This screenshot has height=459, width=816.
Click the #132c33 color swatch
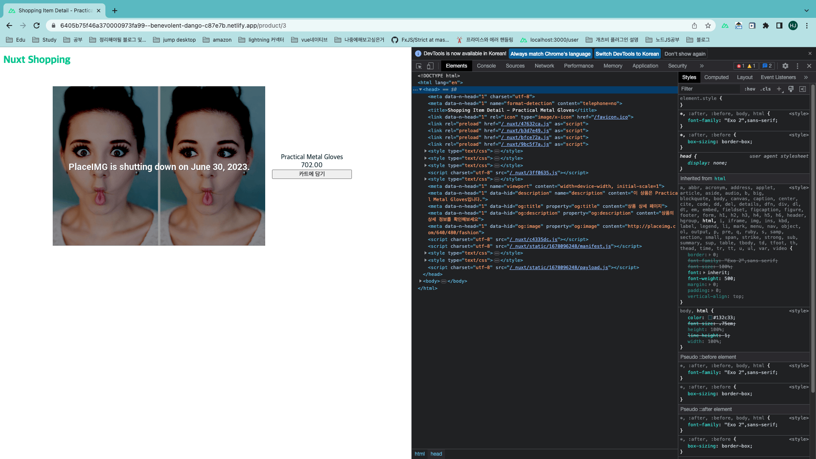[710, 317]
